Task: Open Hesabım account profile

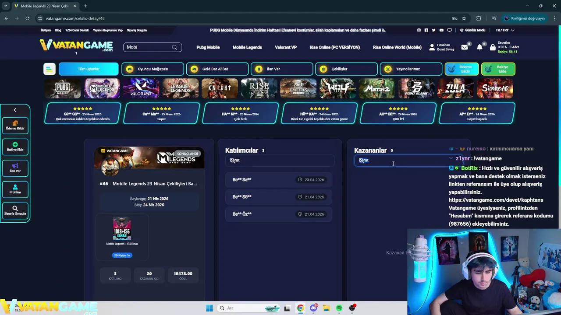Action: coord(442,47)
